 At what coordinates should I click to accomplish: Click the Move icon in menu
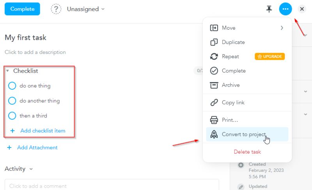click(214, 28)
